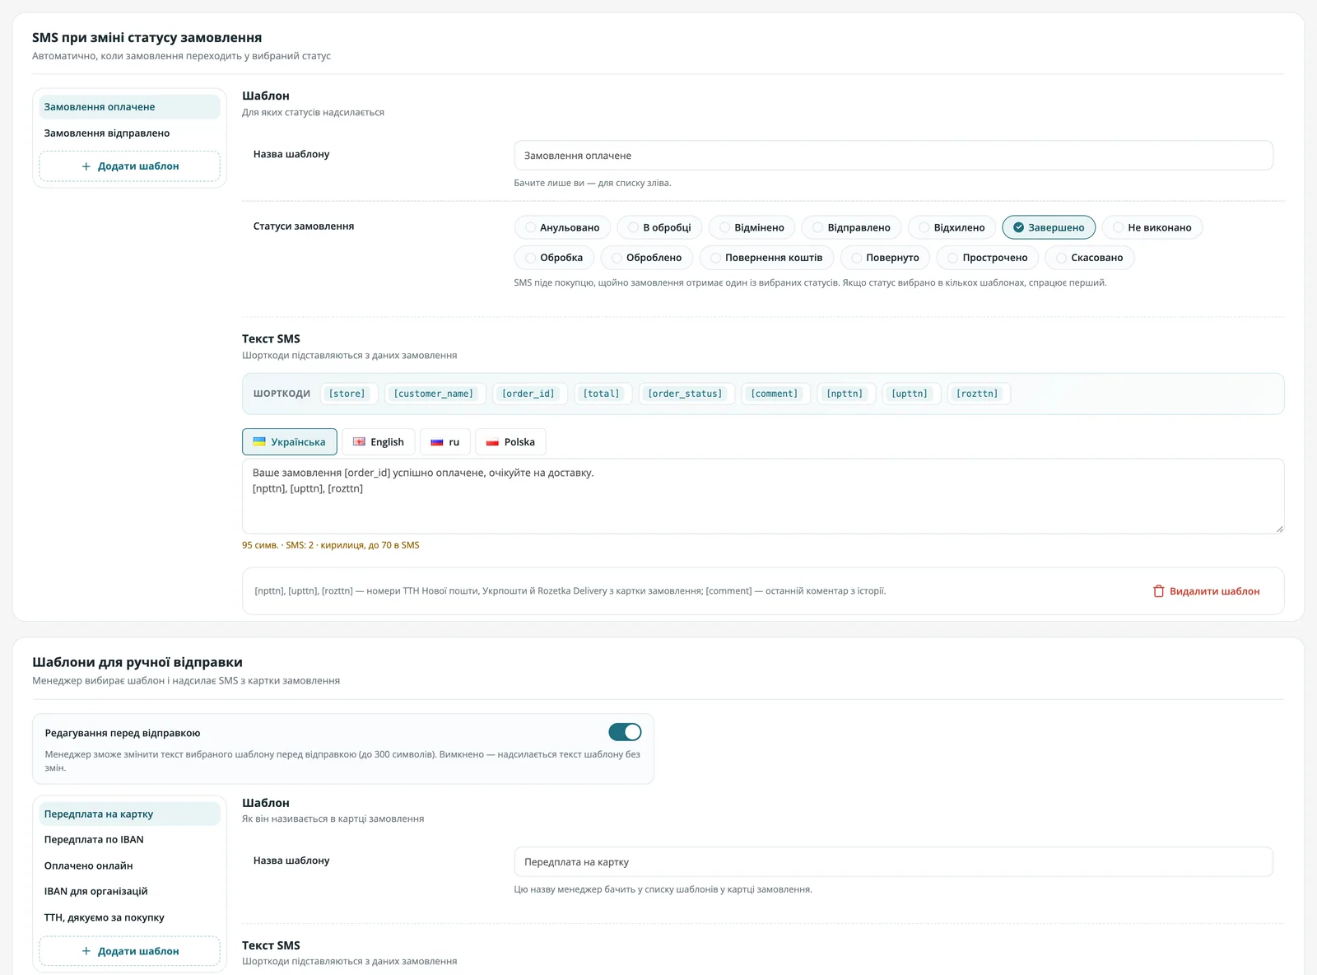Open the Polska language tab
1317x975 pixels.
point(510,441)
